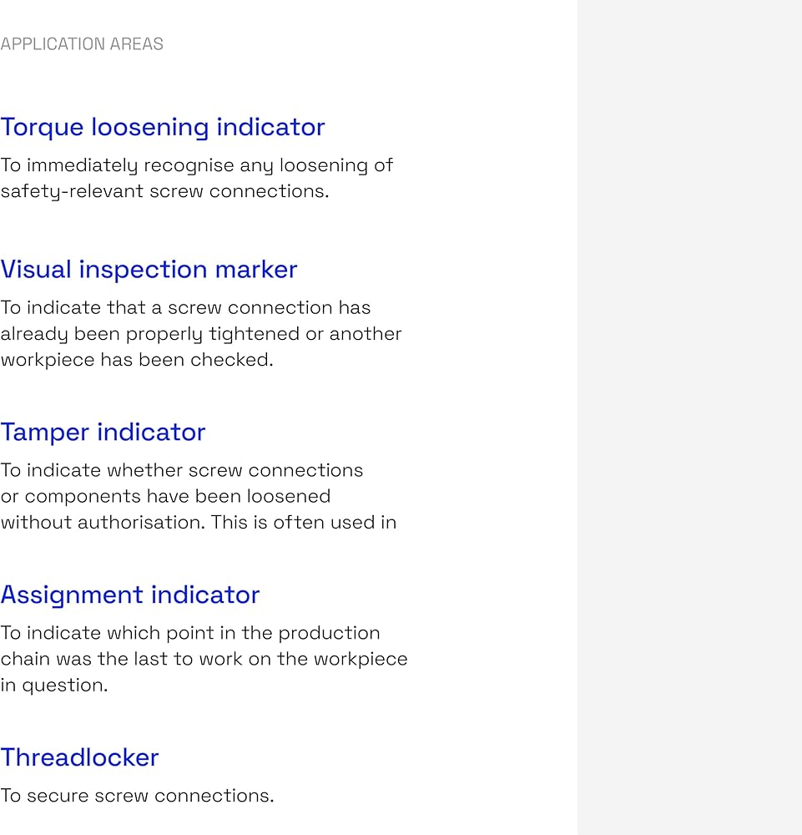Click the paragraph about safety-relevant screw connections
Viewport: 802px width, 835px height.
coord(196,179)
